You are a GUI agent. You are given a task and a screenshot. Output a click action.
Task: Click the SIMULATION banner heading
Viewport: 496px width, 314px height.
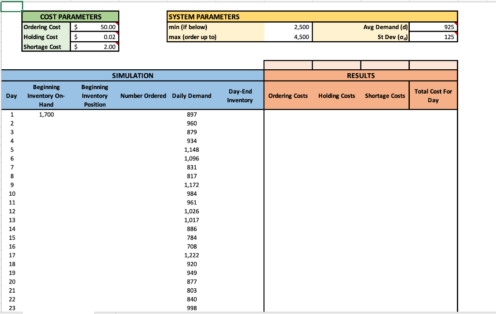132,76
